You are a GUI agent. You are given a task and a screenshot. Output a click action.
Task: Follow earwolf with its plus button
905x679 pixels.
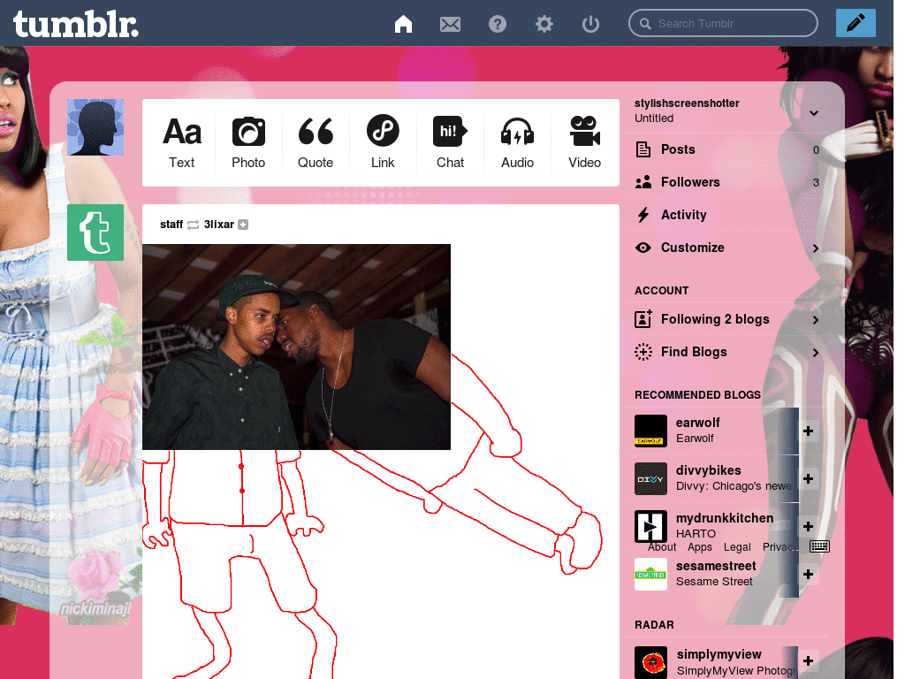pos(808,431)
